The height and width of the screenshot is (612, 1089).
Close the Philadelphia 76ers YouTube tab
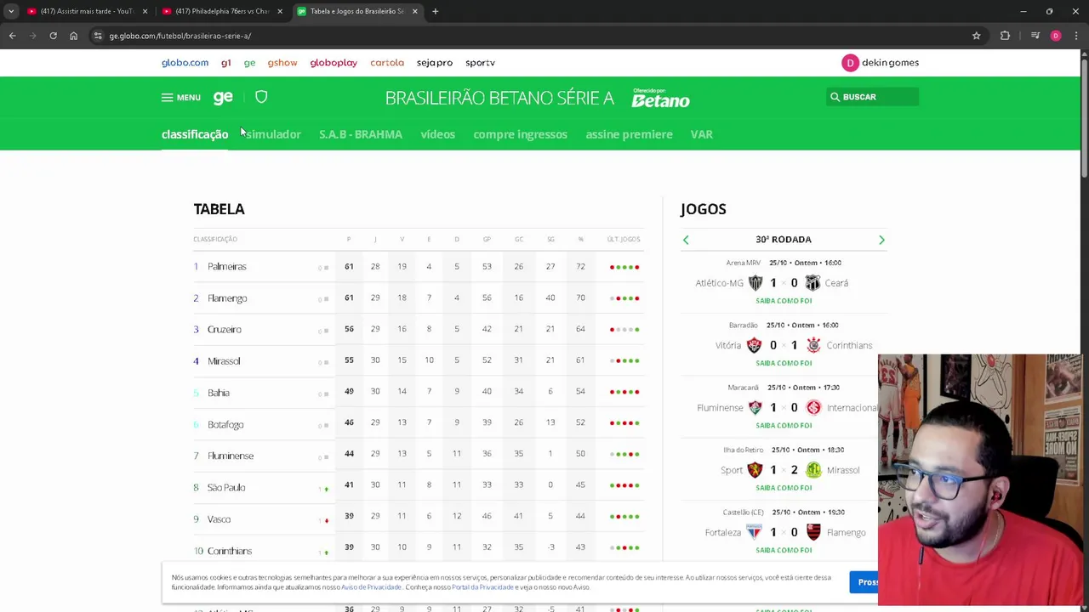tap(280, 11)
